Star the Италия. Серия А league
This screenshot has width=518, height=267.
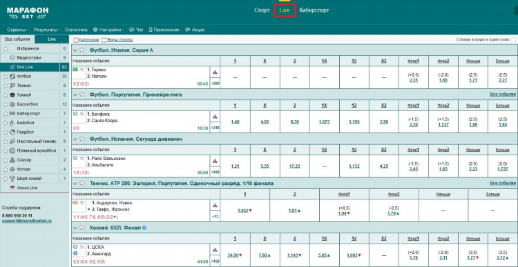click(x=81, y=50)
